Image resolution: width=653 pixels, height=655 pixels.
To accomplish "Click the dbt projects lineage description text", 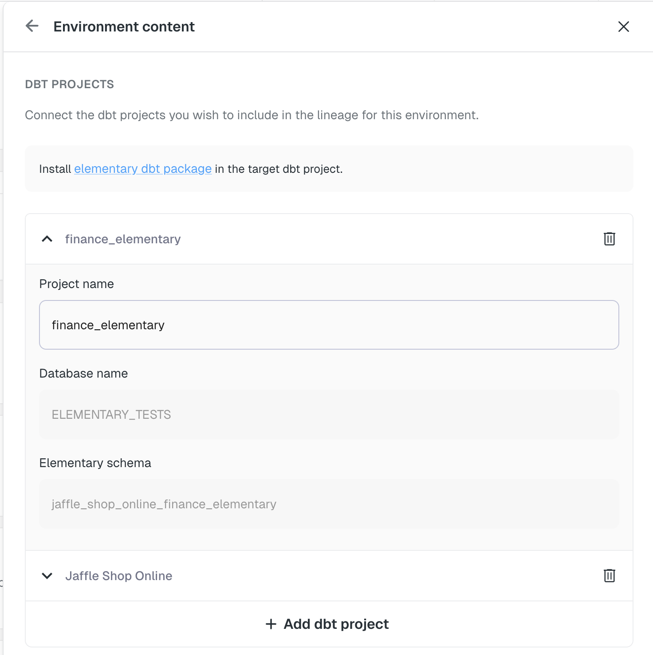I will pos(252,115).
